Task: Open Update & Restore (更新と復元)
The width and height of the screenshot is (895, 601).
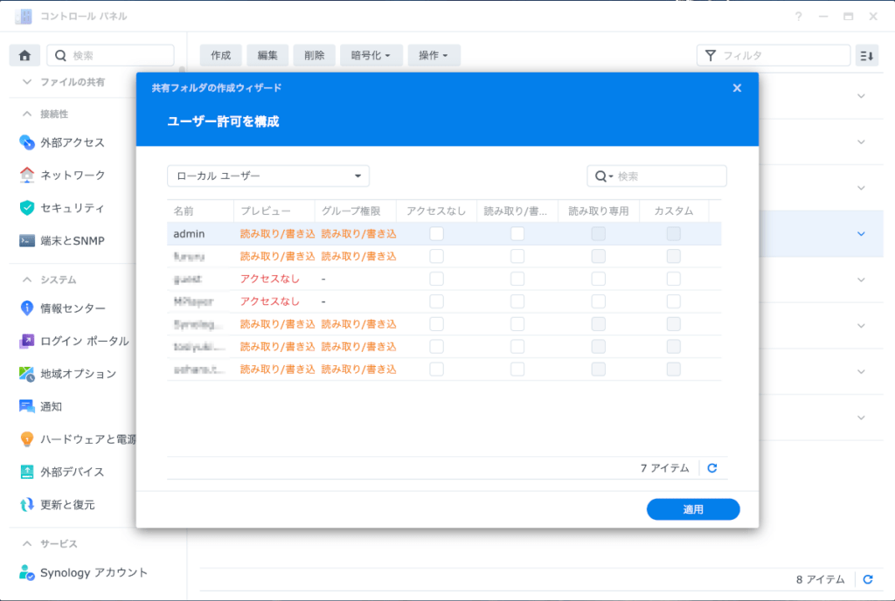Action: point(57,505)
